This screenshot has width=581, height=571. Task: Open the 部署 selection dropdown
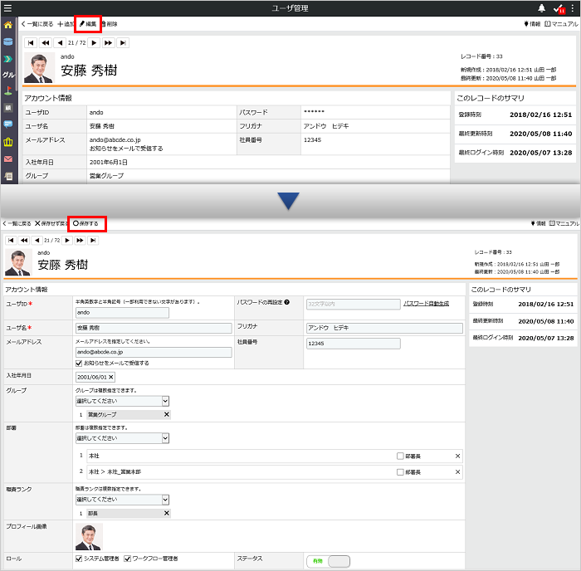click(122, 438)
